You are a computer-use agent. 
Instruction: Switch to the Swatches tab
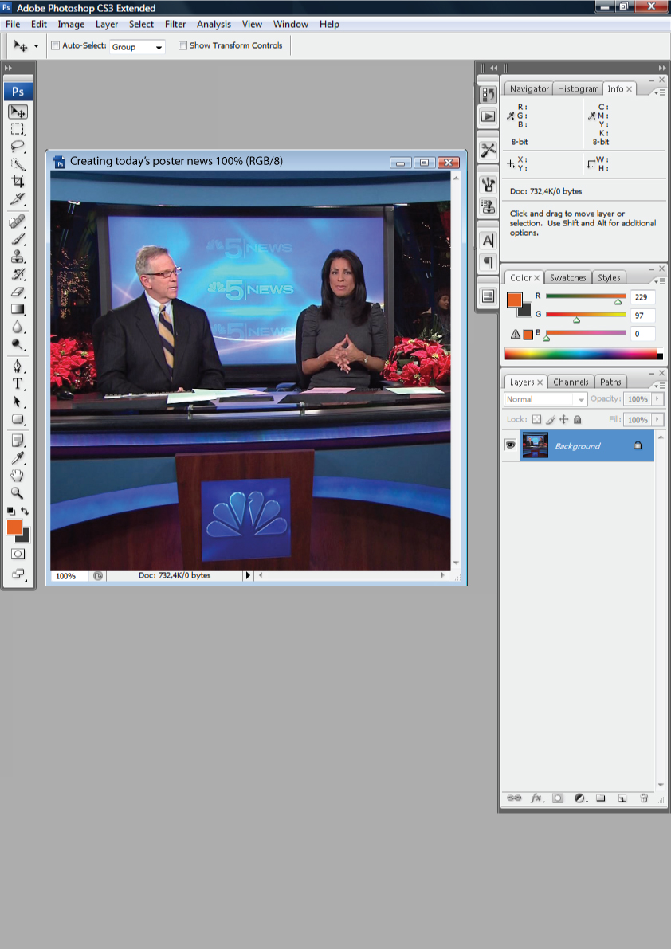click(x=568, y=278)
